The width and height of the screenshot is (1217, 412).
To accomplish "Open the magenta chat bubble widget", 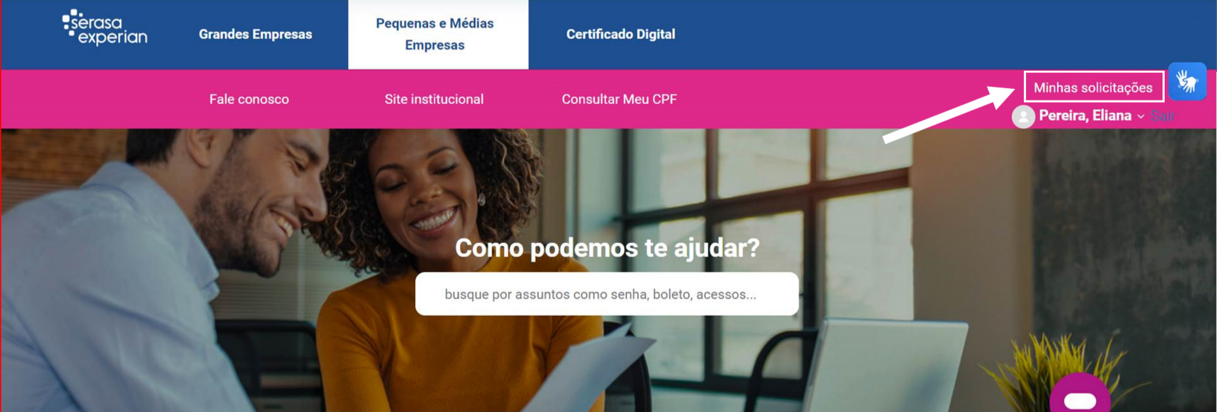I will [x=1080, y=394].
